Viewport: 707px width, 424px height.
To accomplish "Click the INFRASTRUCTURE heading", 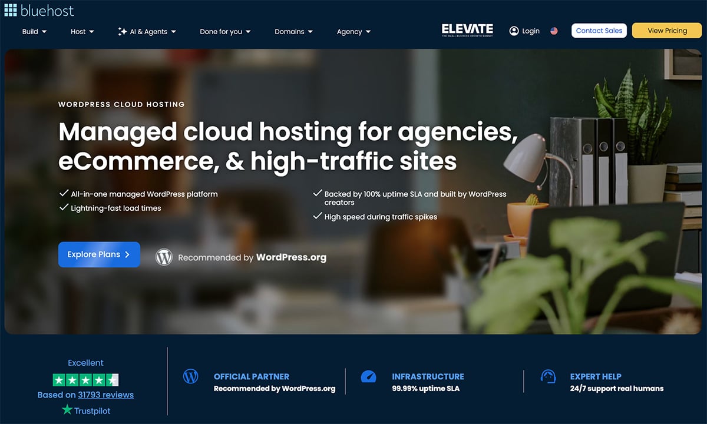I will tap(428, 376).
